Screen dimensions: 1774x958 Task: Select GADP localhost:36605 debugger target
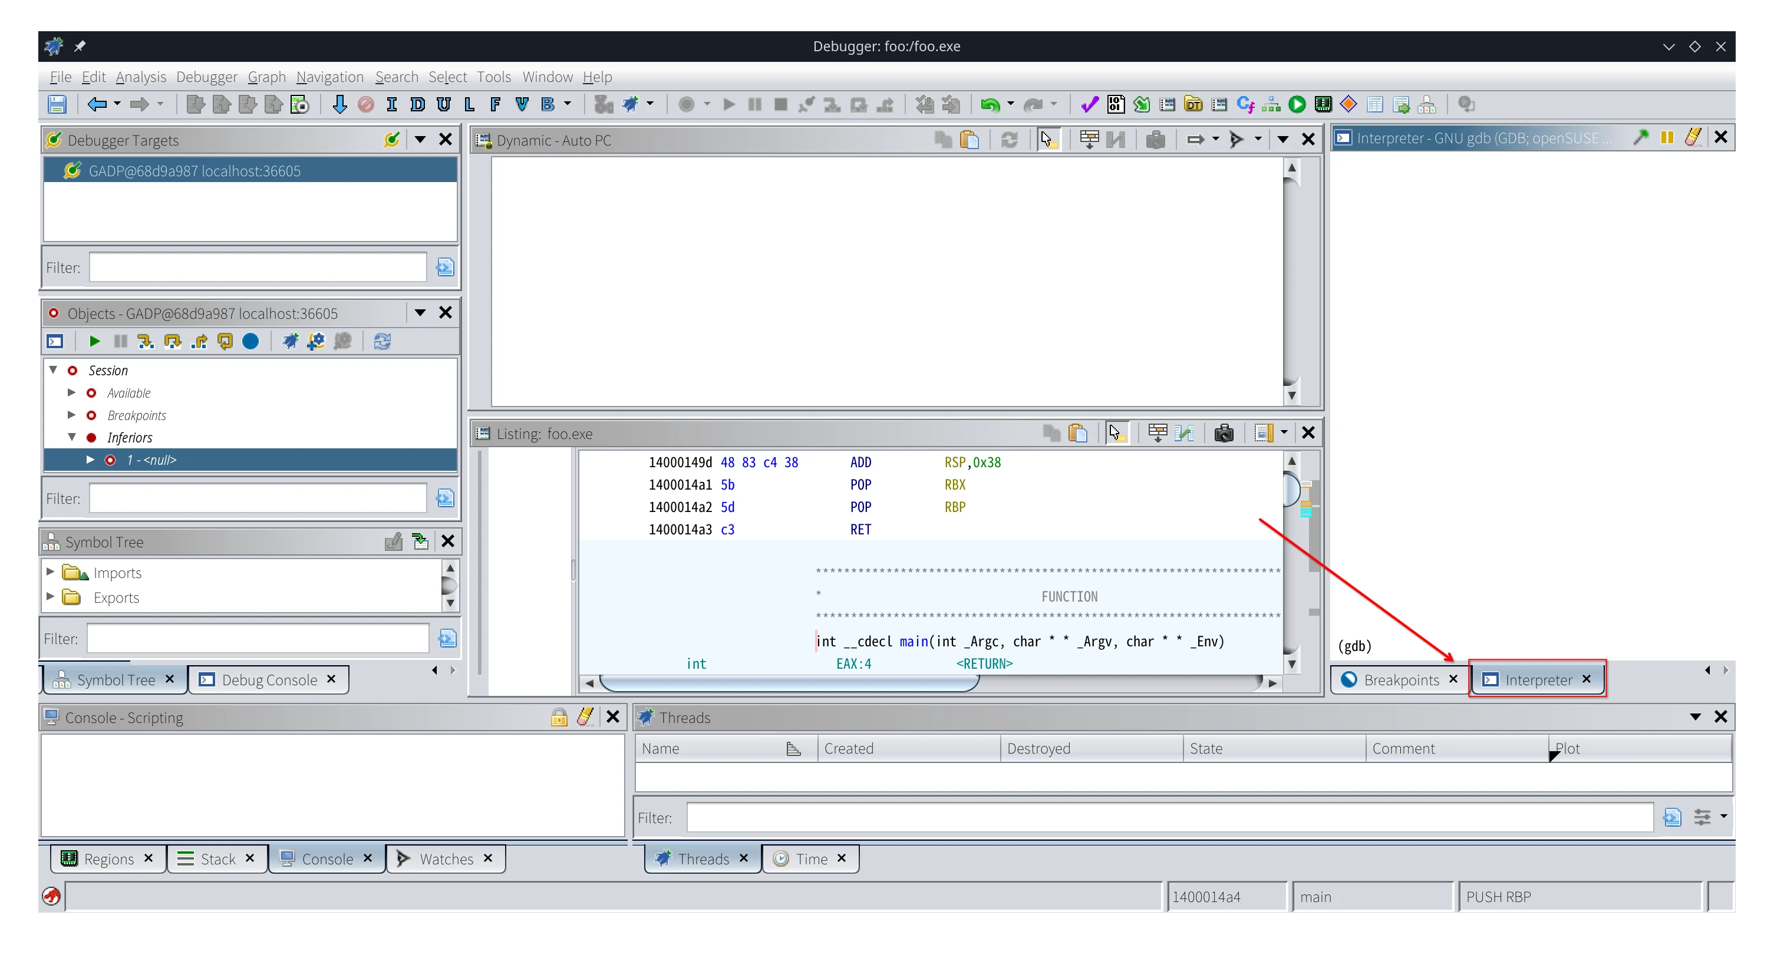coord(194,171)
